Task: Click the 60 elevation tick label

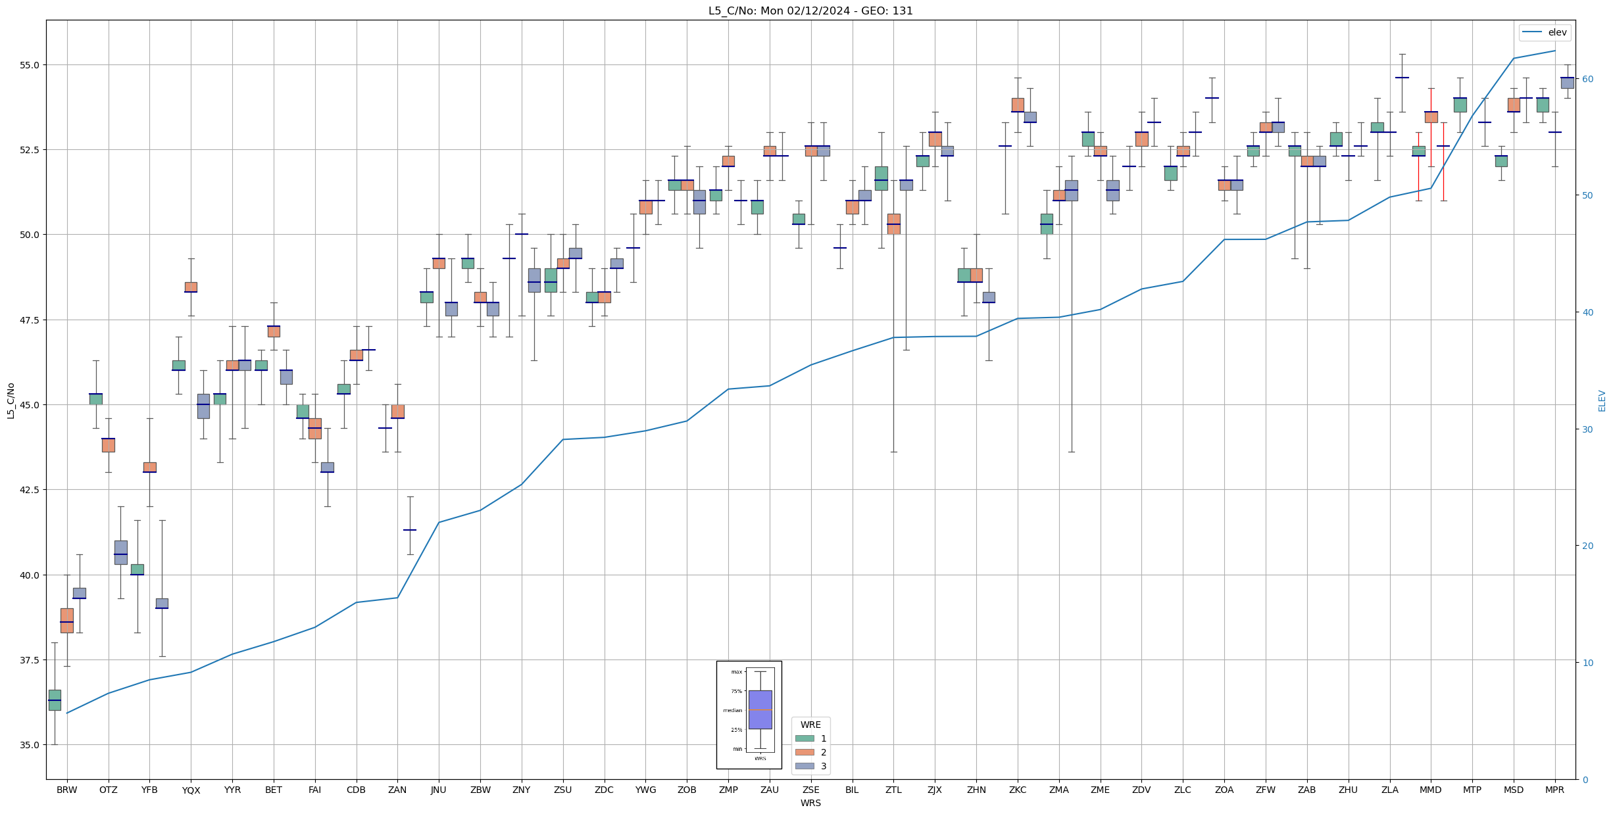Action: click(x=1587, y=79)
